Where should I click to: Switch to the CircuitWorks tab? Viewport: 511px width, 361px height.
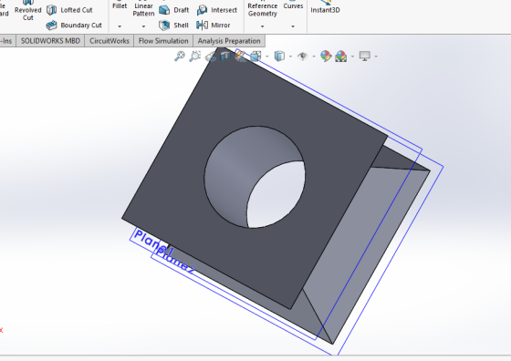(x=109, y=41)
